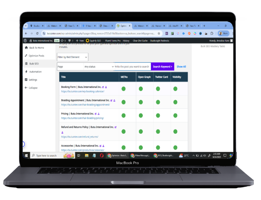Toggle METAs green status for Booking Form
Viewport: 261px width, 200px height.
[x=123, y=89]
